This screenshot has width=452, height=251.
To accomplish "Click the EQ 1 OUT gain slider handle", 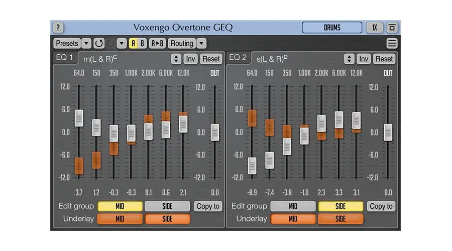I will click(215, 132).
